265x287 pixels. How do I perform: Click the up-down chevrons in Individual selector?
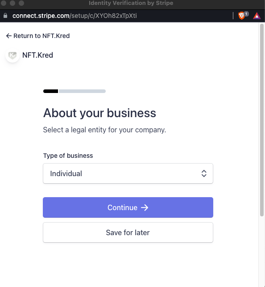(204, 173)
